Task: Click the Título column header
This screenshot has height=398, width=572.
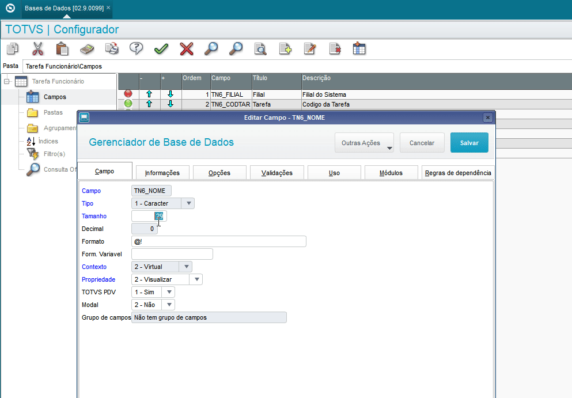Action: (x=277, y=81)
